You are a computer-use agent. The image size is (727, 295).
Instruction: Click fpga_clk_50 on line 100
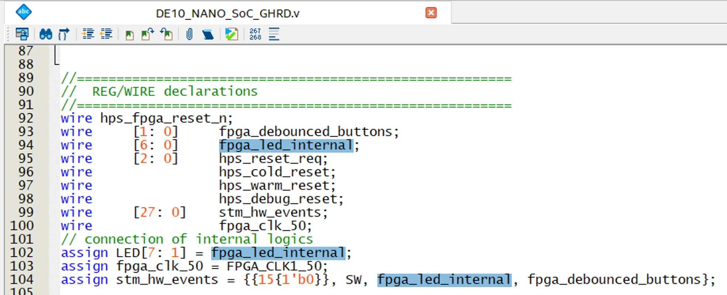262,226
